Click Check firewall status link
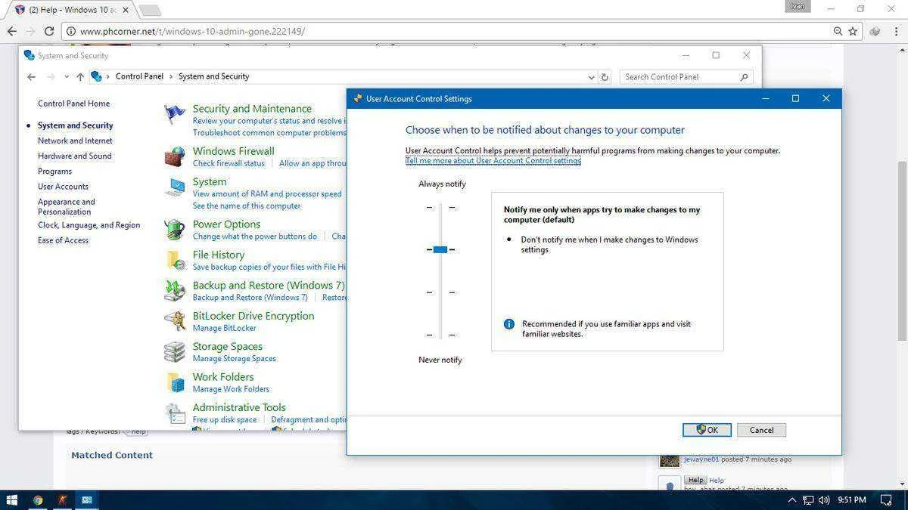Image resolution: width=908 pixels, height=510 pixels. pyautogui.click(x=229, y=163)
